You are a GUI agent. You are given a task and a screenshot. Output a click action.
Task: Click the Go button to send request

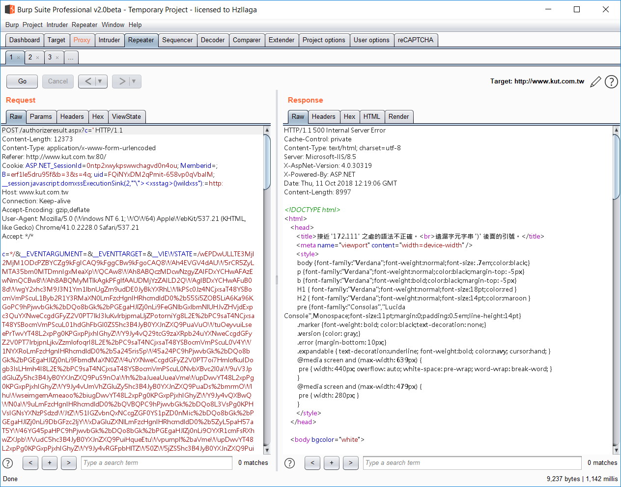point(22,81)
